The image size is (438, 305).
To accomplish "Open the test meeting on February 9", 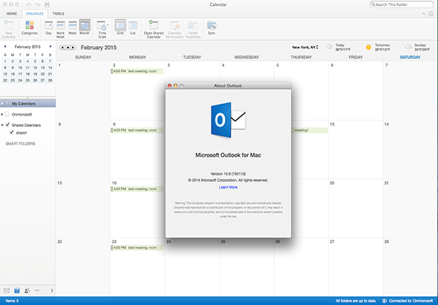I will (x=137, y=130).
